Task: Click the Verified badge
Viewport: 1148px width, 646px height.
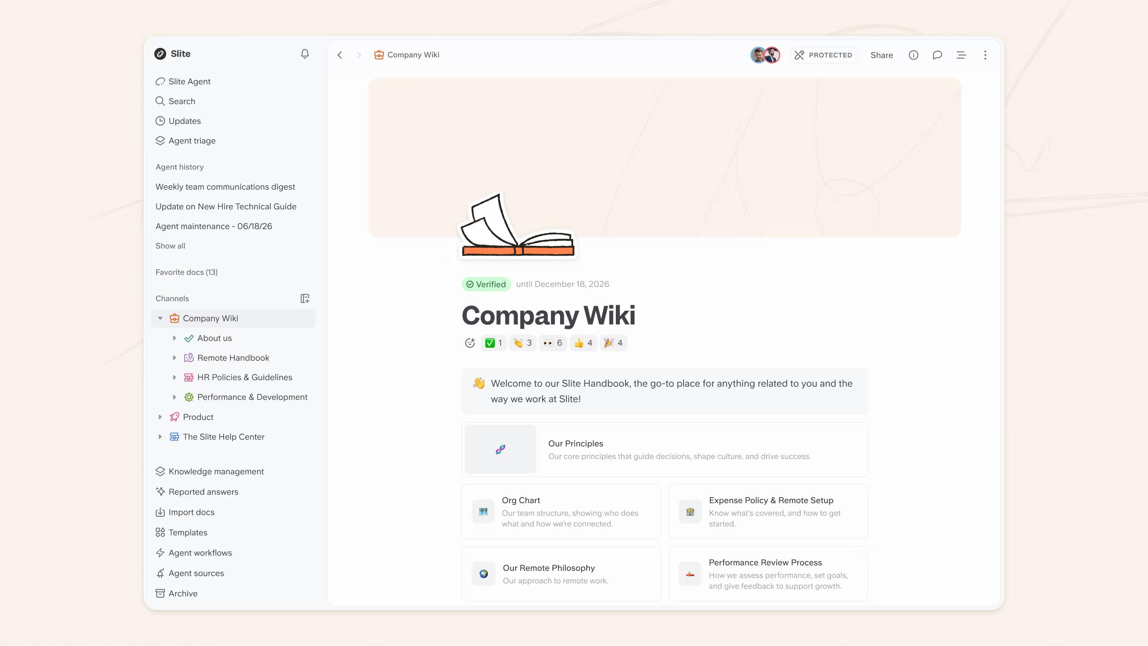Action: click(x=486, y=284)
